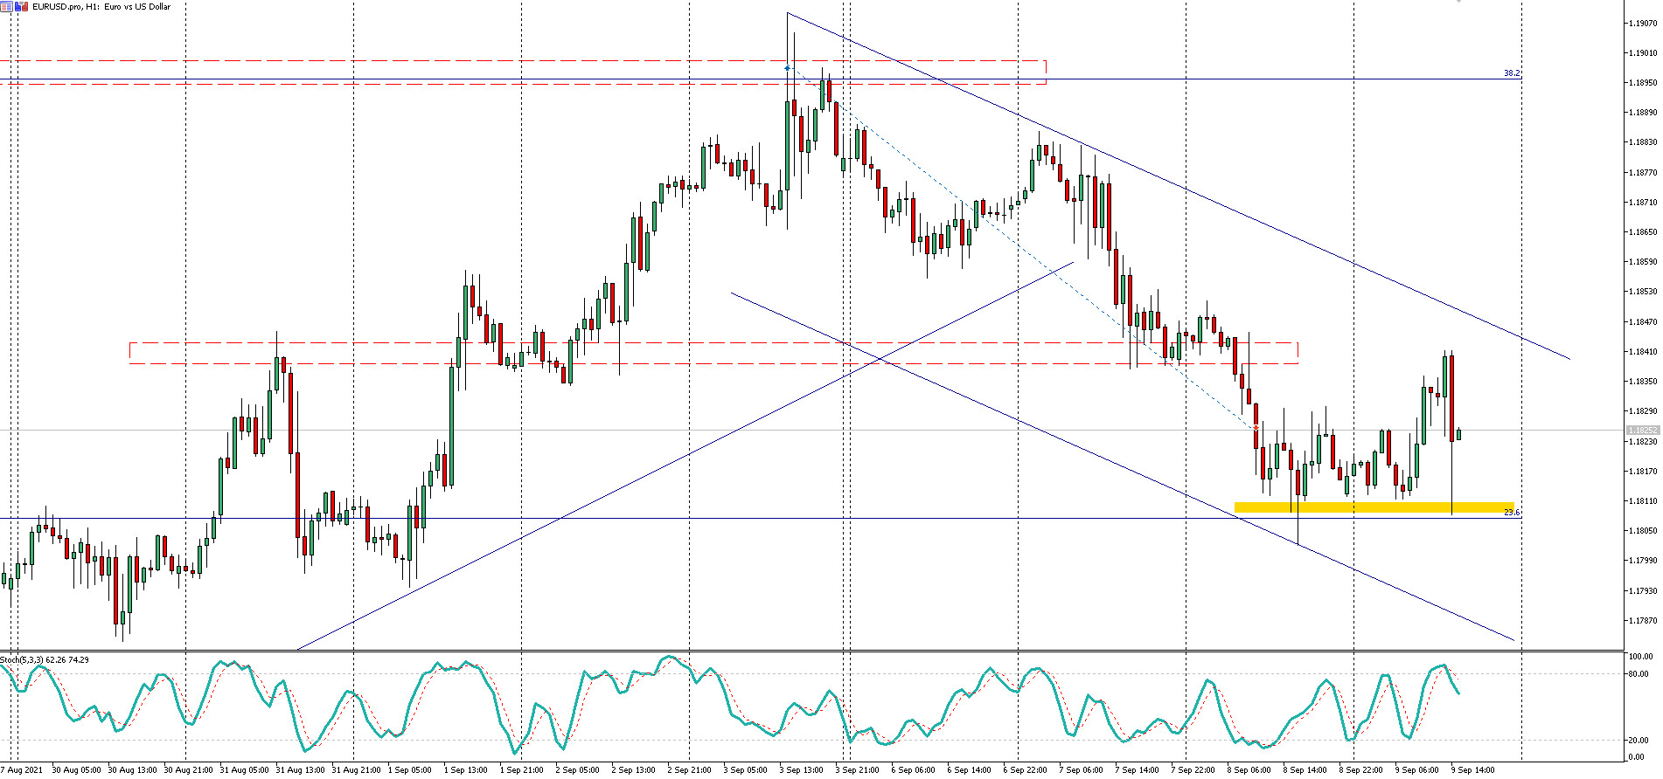Click the 1.18170 price axis label
The width and height of the screenshot is (1663, 779).
click(x=1643, y=471)
